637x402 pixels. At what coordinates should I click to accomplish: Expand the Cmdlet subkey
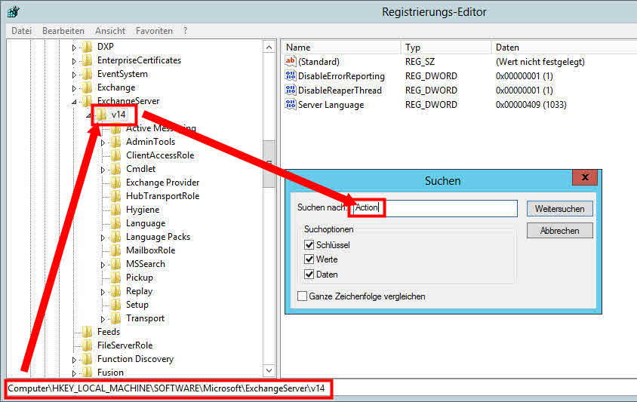[103, 170]
